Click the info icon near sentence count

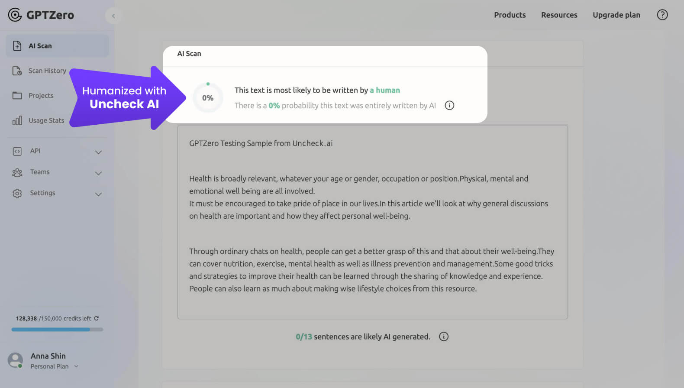point(443,336)
